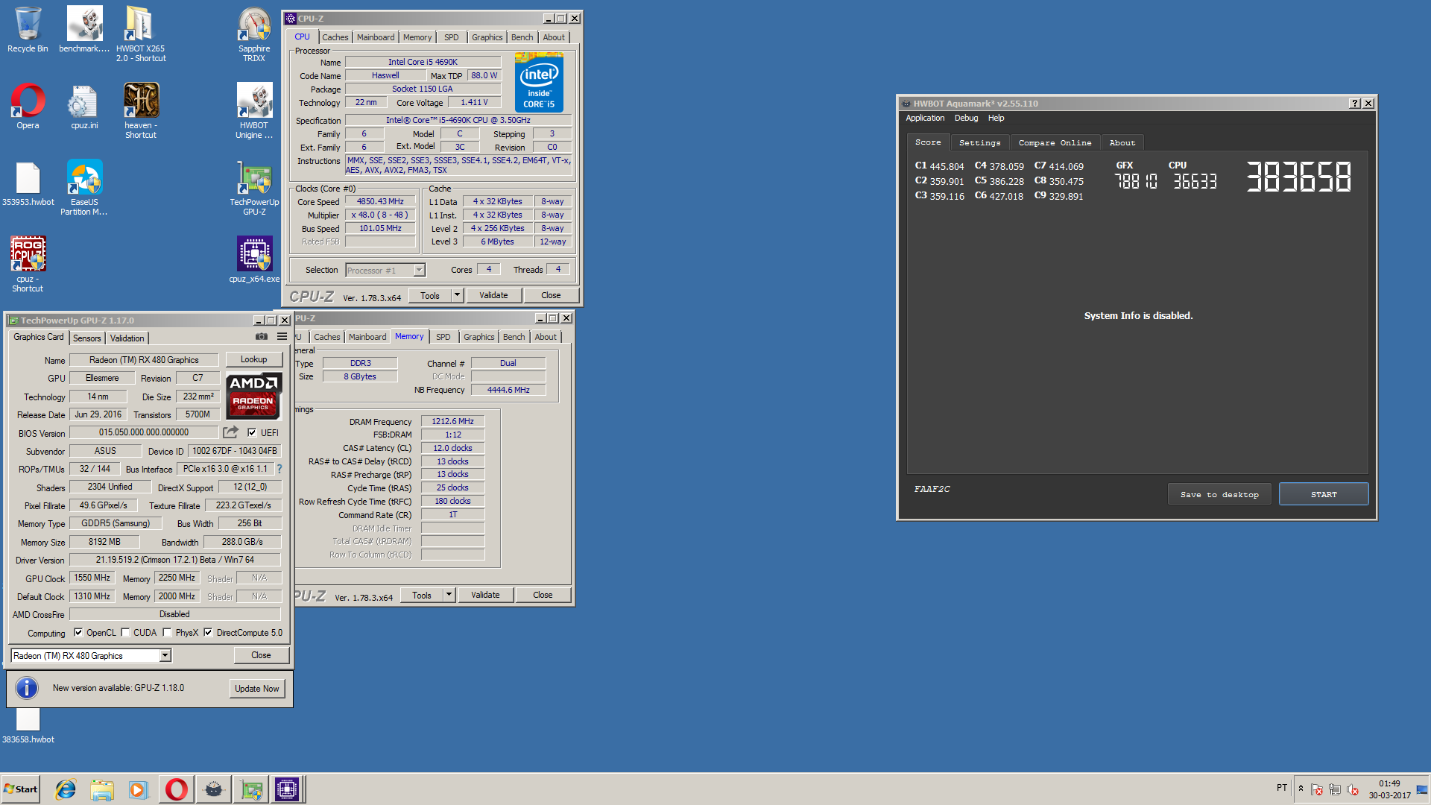The image size is (1431, 805).
Task: Open the Settings tab in Aquamark
Action: 979,142
